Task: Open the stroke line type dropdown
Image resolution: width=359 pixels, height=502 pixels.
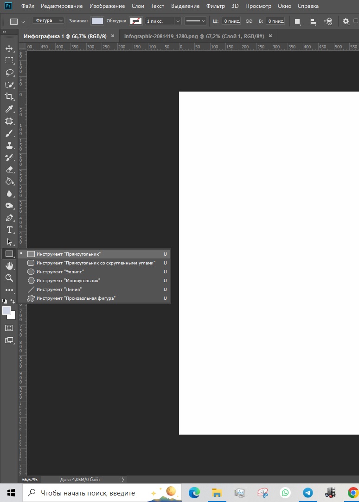Action: [195, 21]
